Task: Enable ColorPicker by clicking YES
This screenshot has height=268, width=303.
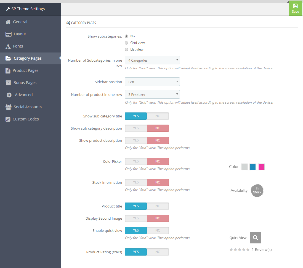Action: [136, 161]
